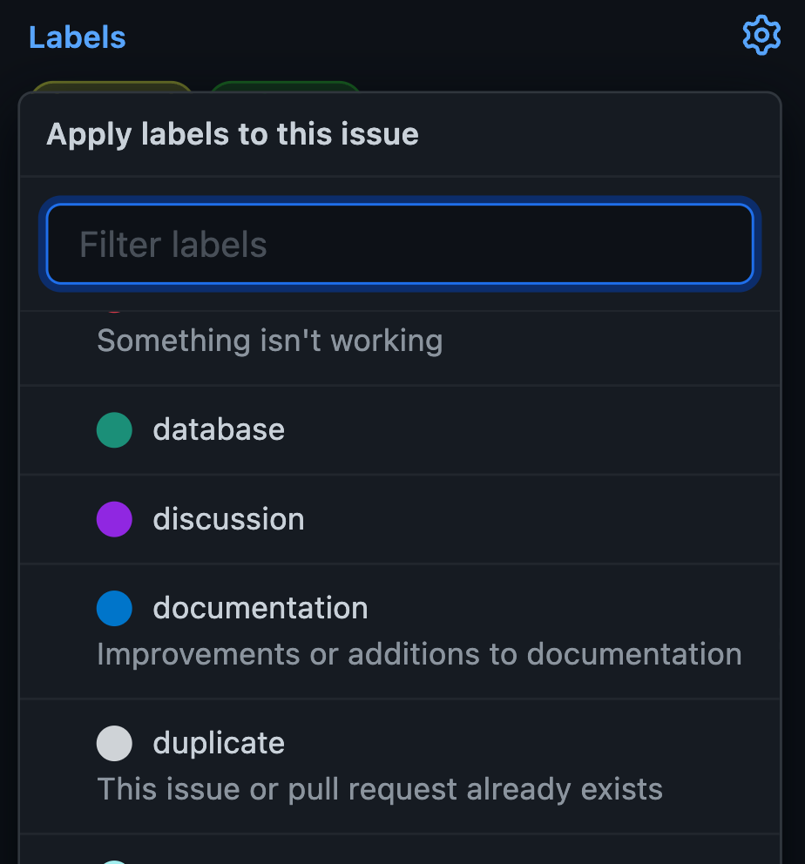
Task: Click the partially visible cyan dot at the bottom
Action: tap(114, 861)
